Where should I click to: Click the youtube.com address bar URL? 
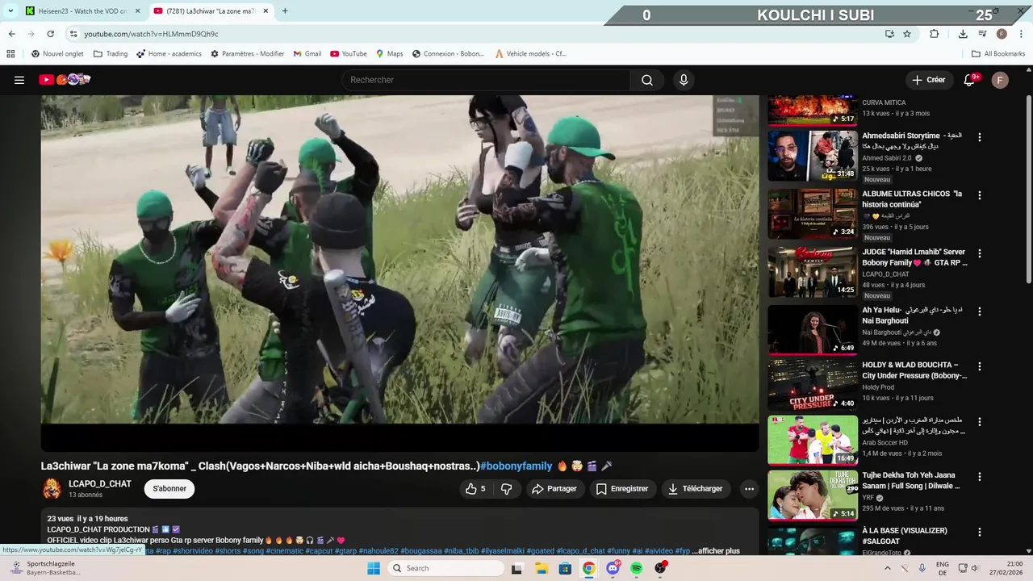click(151, 34)
